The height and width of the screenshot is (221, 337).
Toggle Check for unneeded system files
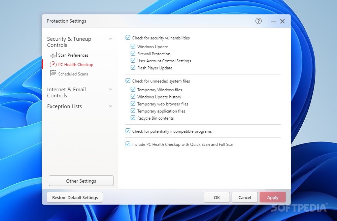(128, 81)
